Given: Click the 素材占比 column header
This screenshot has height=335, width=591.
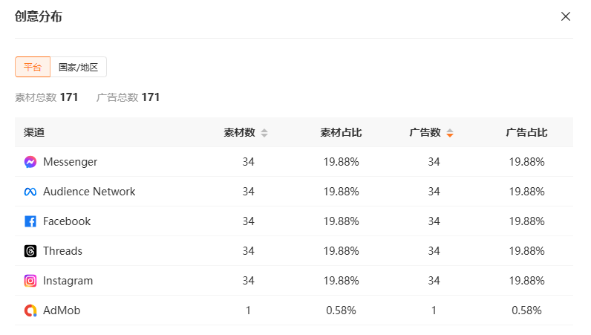Looking at the screenshot, I should [x=341, y=133].
